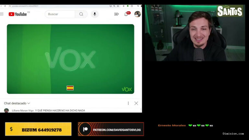Click the Liliana Moran Vigo username
Viewport: 249px width, 140px height.
[23, 111]
